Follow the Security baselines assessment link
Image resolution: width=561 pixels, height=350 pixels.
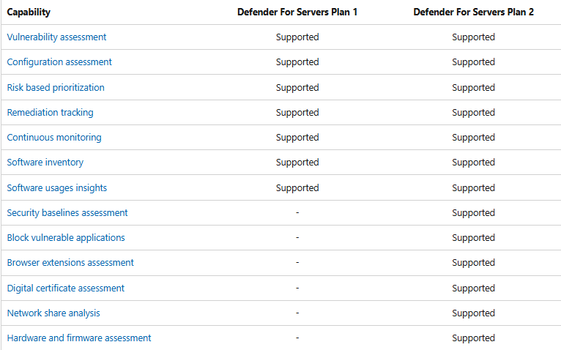pyautogui.click(x=67, y=213)
